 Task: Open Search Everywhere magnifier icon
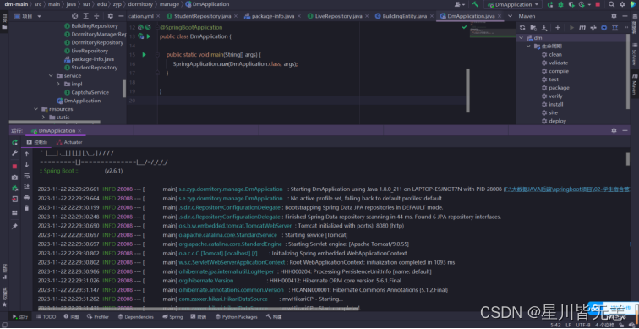(x=611, y=4)
